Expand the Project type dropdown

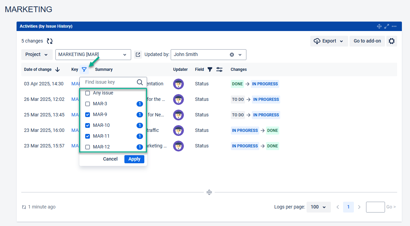[x=37, y=55]
